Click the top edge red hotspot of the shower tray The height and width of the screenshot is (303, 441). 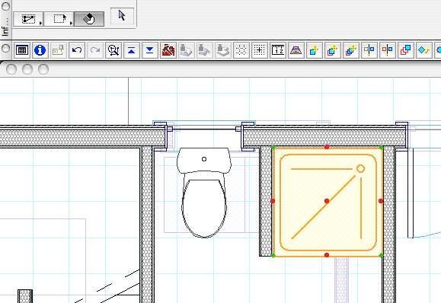click(327, 147)
